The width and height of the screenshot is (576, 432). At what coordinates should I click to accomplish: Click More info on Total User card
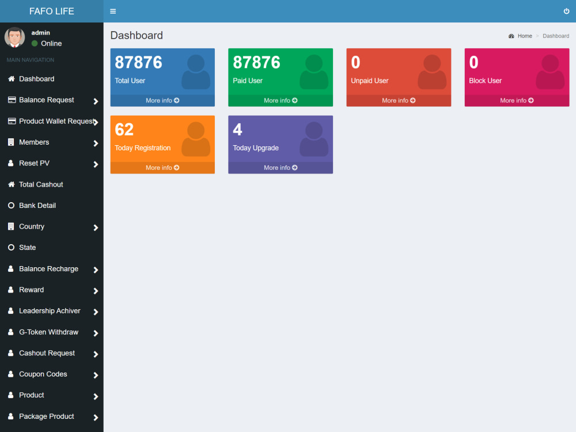tap(162, 100)
